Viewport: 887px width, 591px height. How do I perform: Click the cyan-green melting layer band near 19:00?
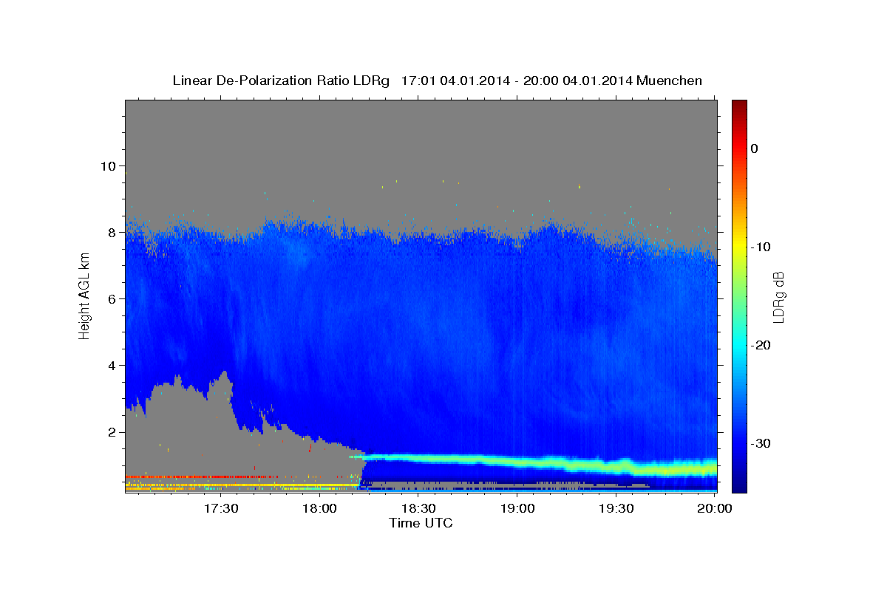coord(517,462)
